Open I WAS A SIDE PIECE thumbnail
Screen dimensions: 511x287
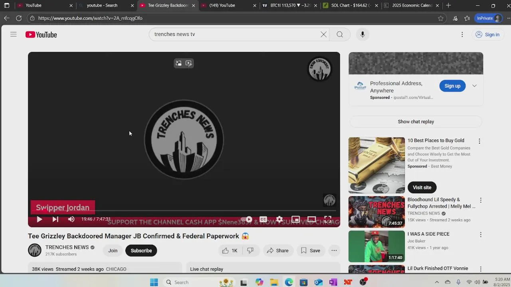376,246
